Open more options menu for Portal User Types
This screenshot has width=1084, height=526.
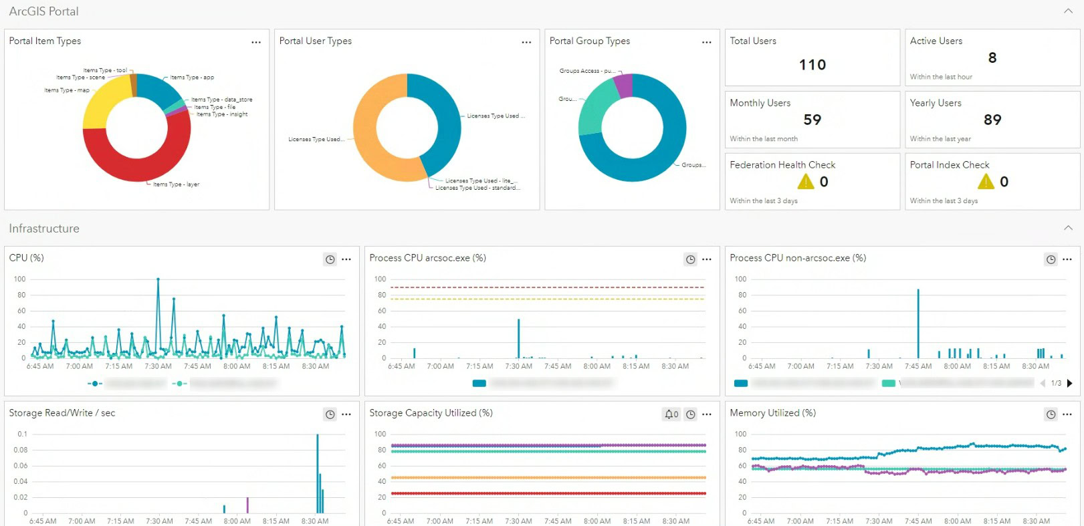coord(526,42)
